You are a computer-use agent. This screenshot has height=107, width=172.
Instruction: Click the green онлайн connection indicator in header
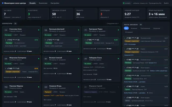coord(127,3)
